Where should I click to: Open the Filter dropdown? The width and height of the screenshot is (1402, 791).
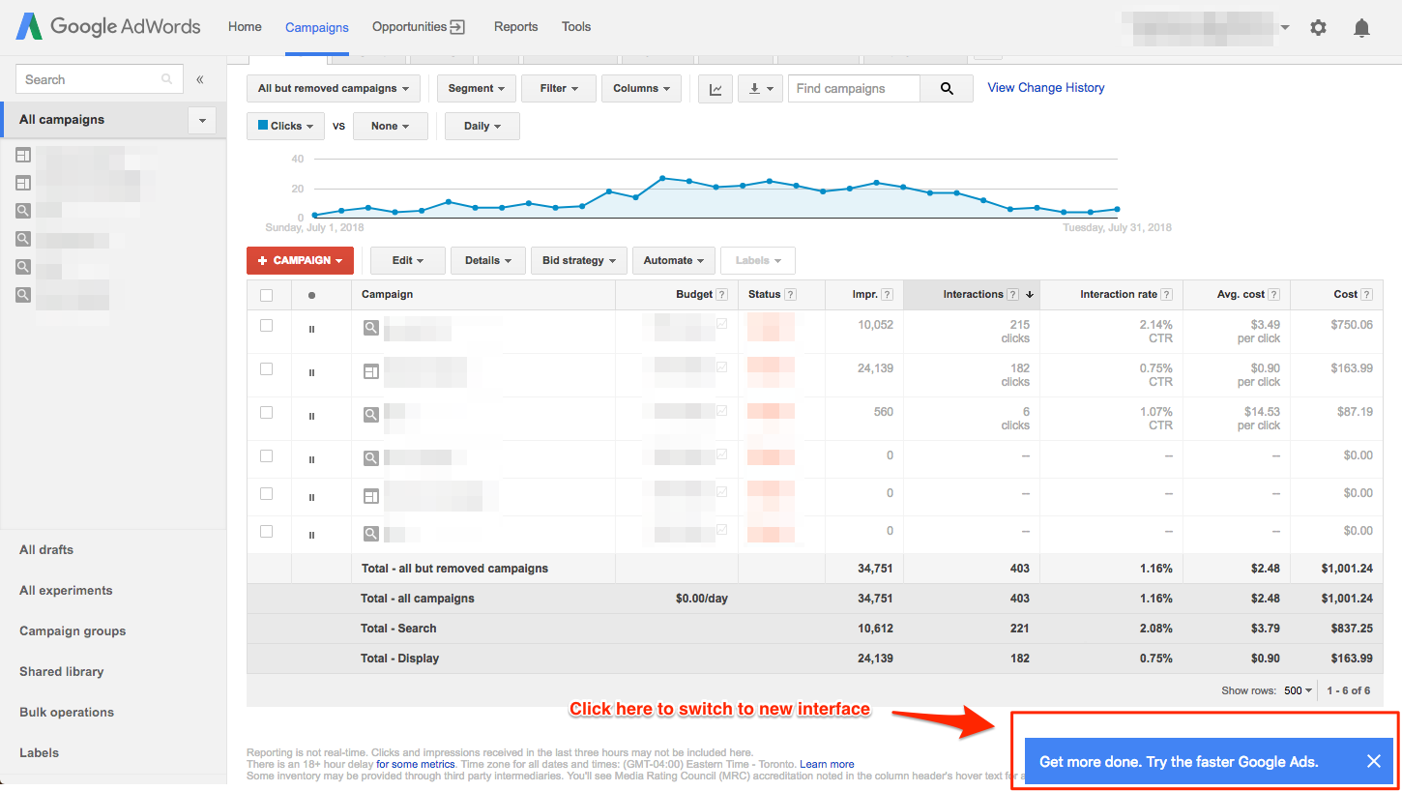[559, 89]
